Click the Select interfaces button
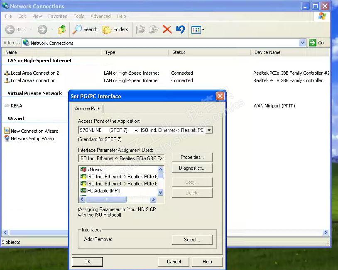Viewport: 338px width, 270px height. pos(192,240)
